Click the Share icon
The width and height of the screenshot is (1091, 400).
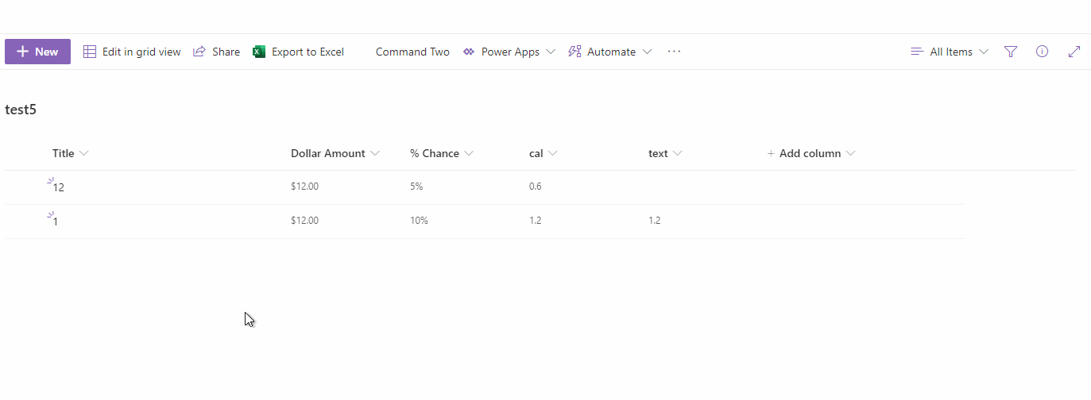pos(199,52)
